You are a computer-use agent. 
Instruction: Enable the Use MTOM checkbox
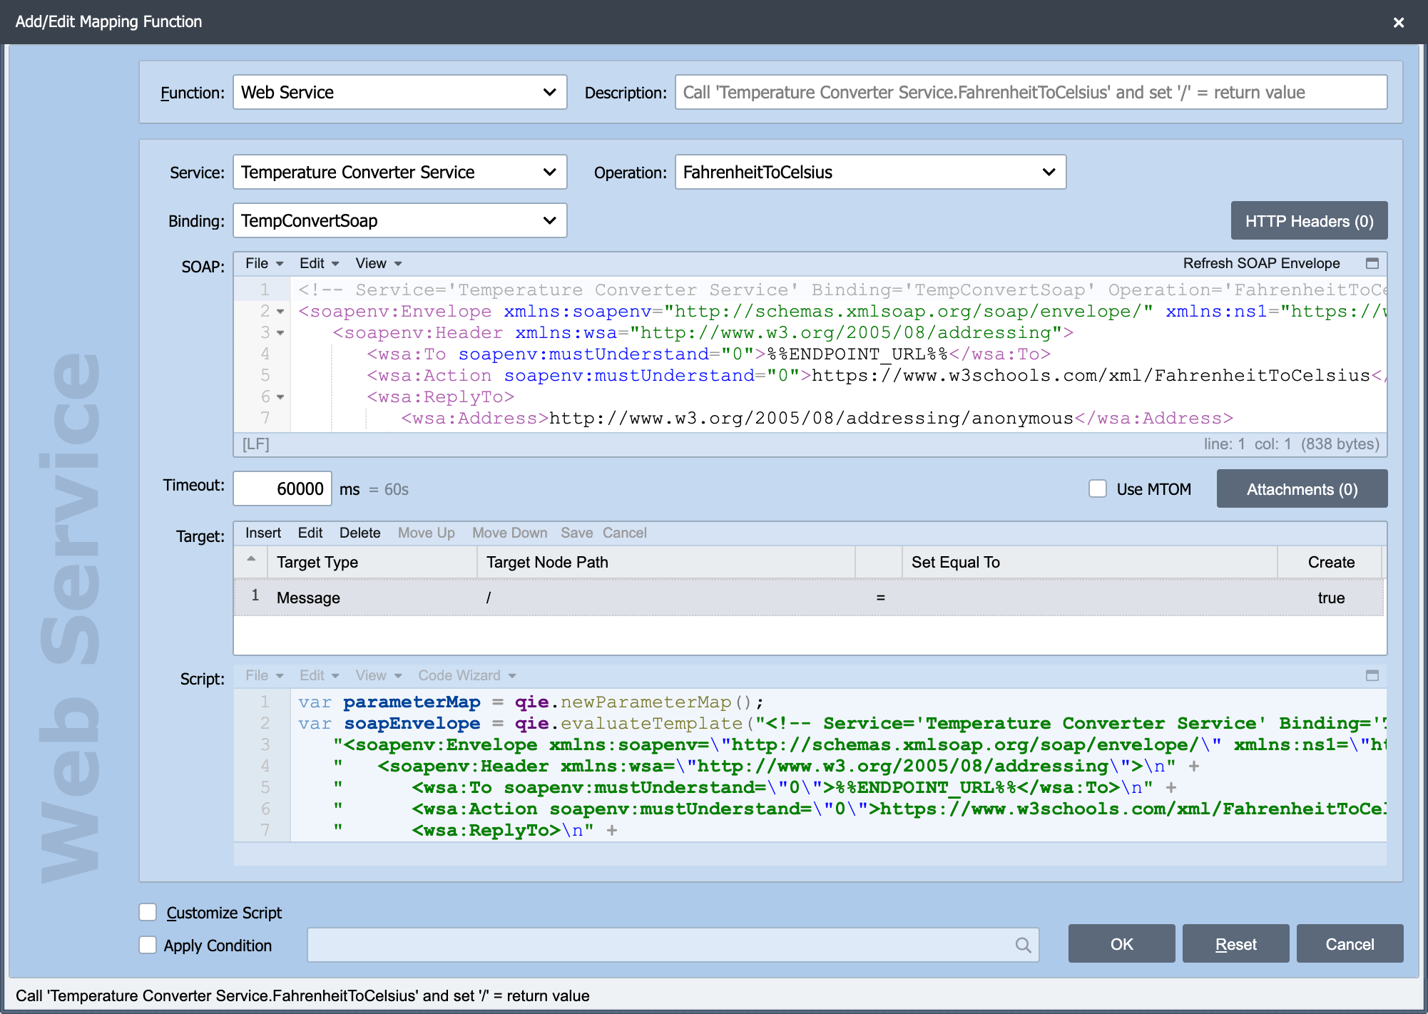tap(1098, 488)
